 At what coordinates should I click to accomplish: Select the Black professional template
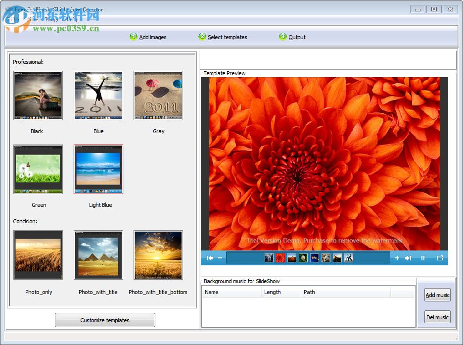point(38,96)
